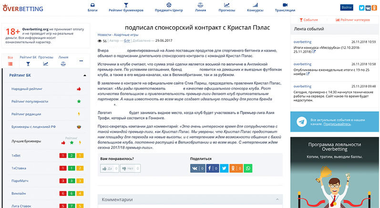The height and width of the screenshot is (208, 380).
Task: Select the Линия sidebar tab
Action: pos(63,61)
